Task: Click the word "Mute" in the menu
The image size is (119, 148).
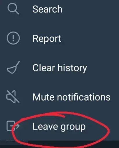Action: click(44, 97)
